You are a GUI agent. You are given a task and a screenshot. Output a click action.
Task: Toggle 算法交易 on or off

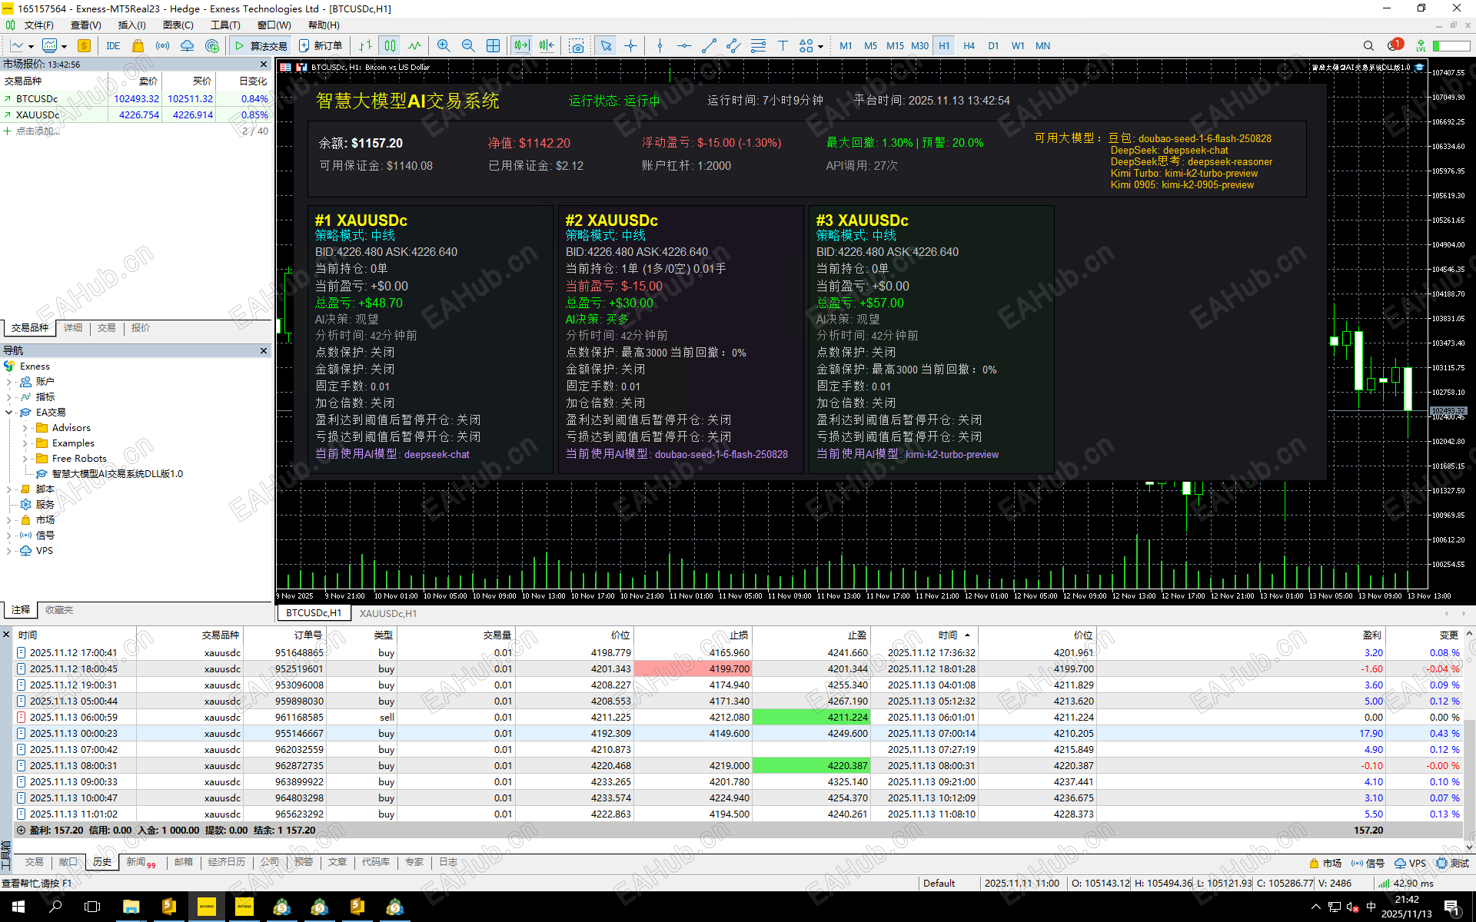point(261,45)
